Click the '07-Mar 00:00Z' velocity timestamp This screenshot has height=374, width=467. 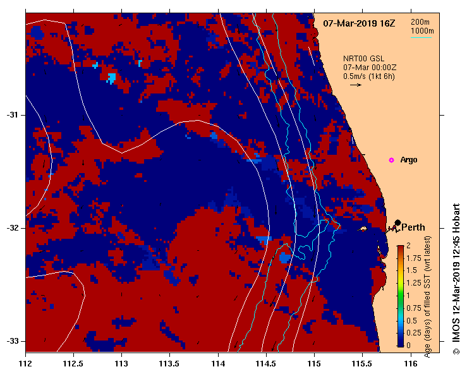[x=370, y=68]
